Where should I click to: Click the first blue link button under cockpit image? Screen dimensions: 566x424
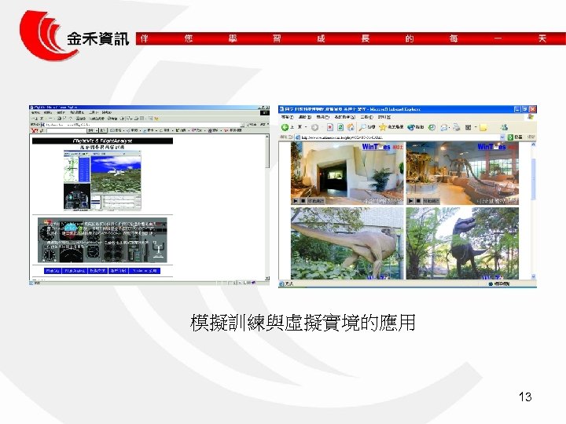[x=53, y=271]
